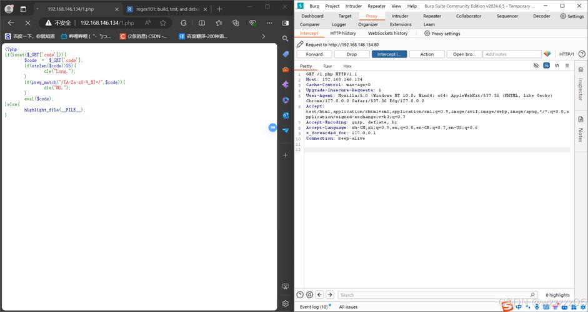Switch to the Extensions tab
The image size is (588, 312).
401,24
